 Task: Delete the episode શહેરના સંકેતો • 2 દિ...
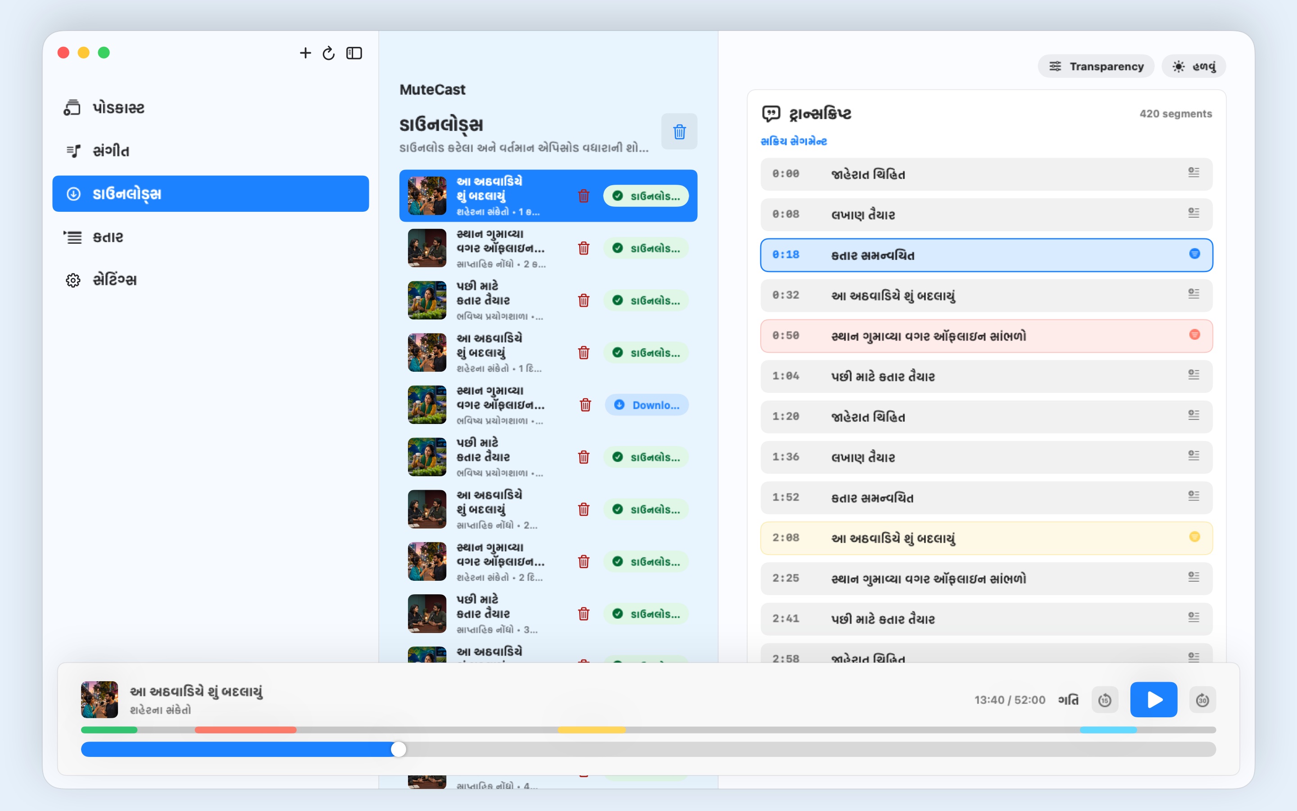coord(584,561)
